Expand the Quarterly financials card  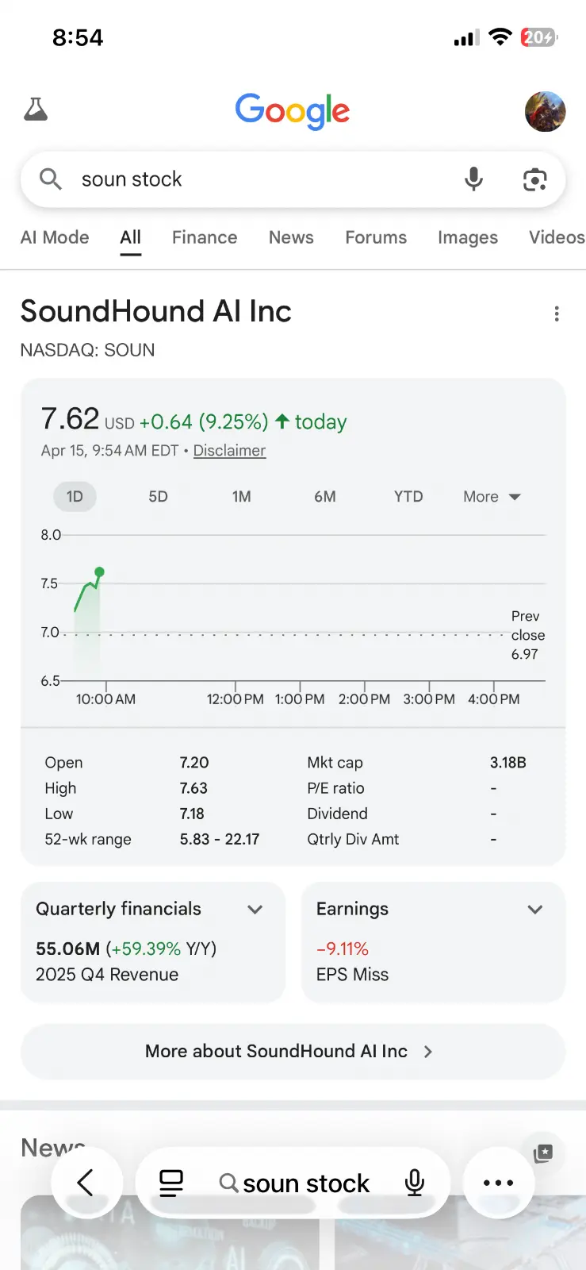(255, 910)
